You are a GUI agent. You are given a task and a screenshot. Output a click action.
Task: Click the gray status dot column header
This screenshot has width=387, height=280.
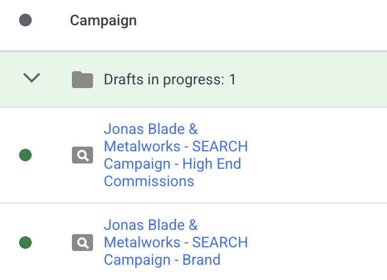pos(25,21)
